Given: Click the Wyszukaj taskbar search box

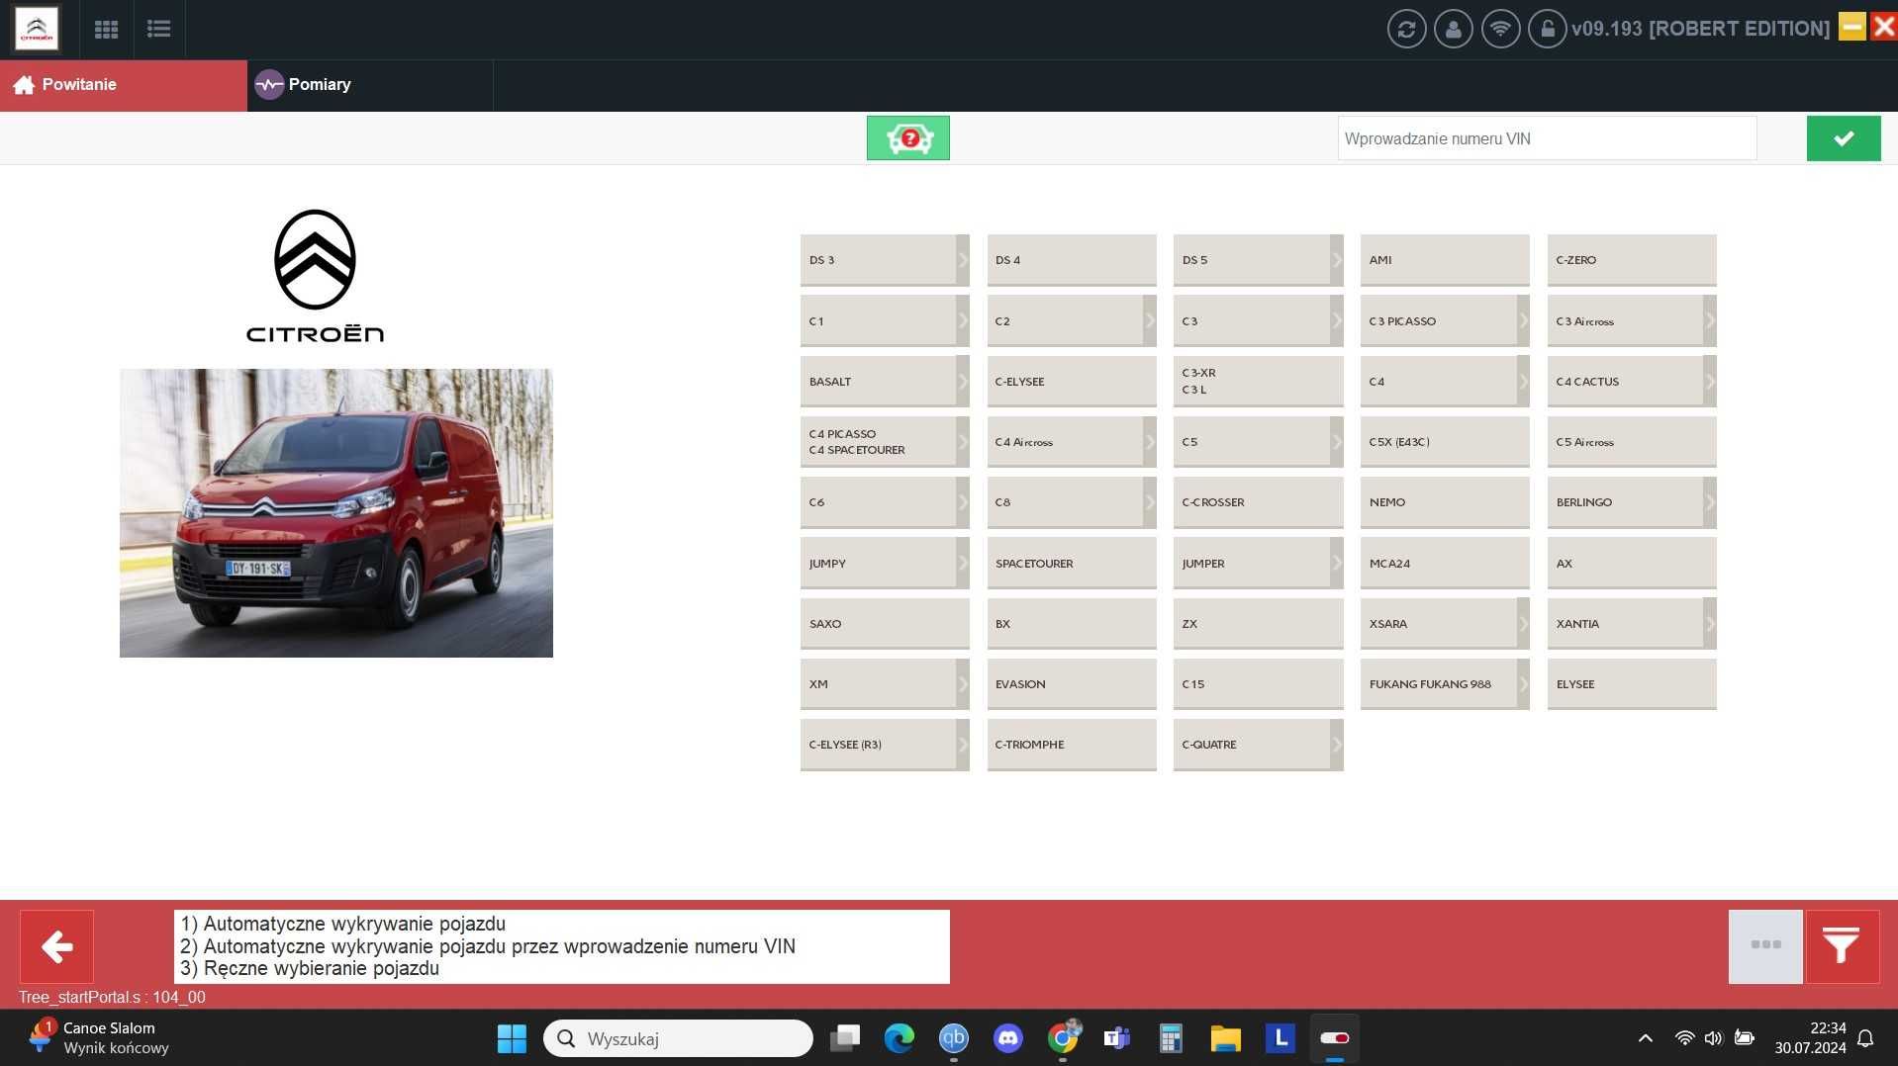Looking at the screenshot, I should (678, 1038).
